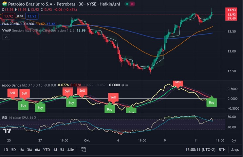
Task: Click the Sell signal at the oscillator peak
Action: point(178,82)
